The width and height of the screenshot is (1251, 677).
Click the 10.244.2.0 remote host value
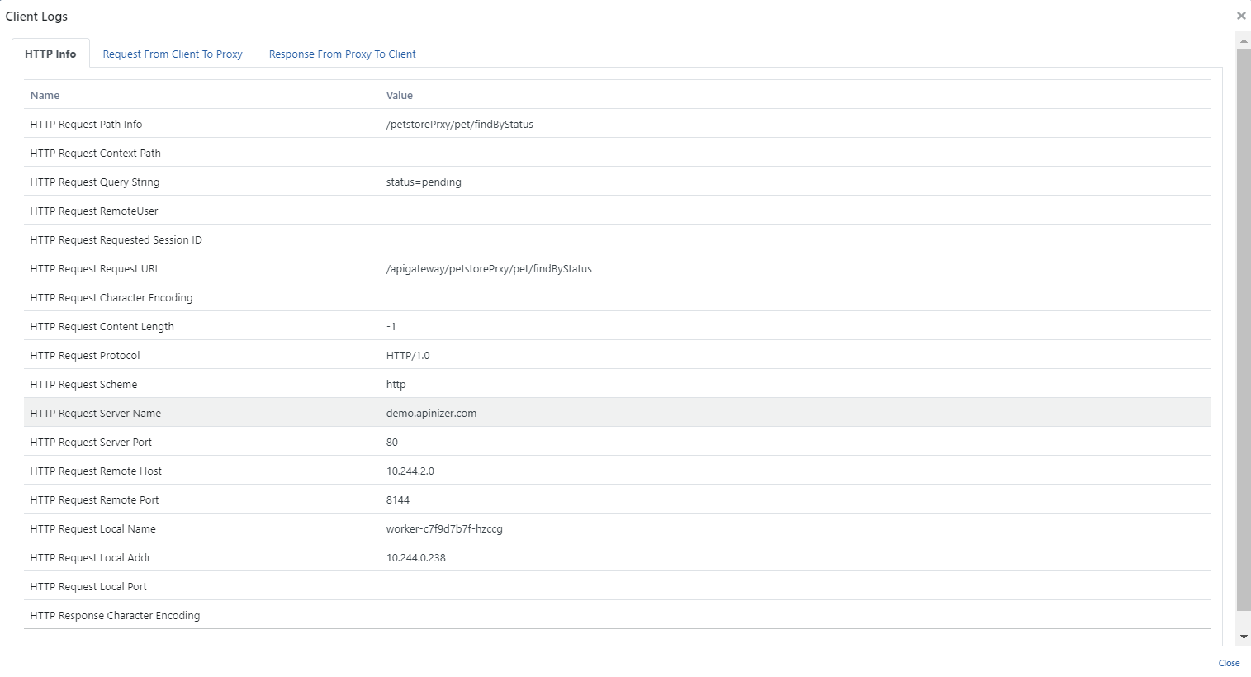coord(410,471)
